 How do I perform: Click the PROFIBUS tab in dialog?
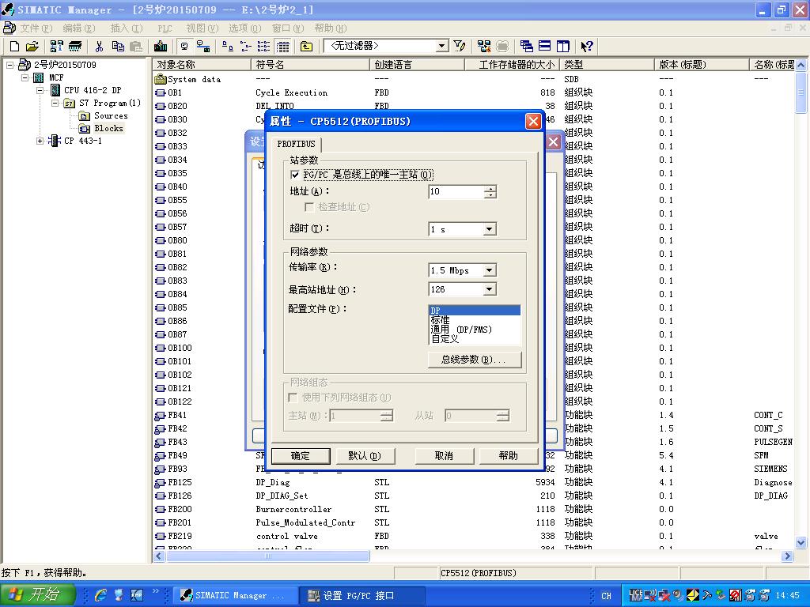pyautogui.click(x=296, y=144)
